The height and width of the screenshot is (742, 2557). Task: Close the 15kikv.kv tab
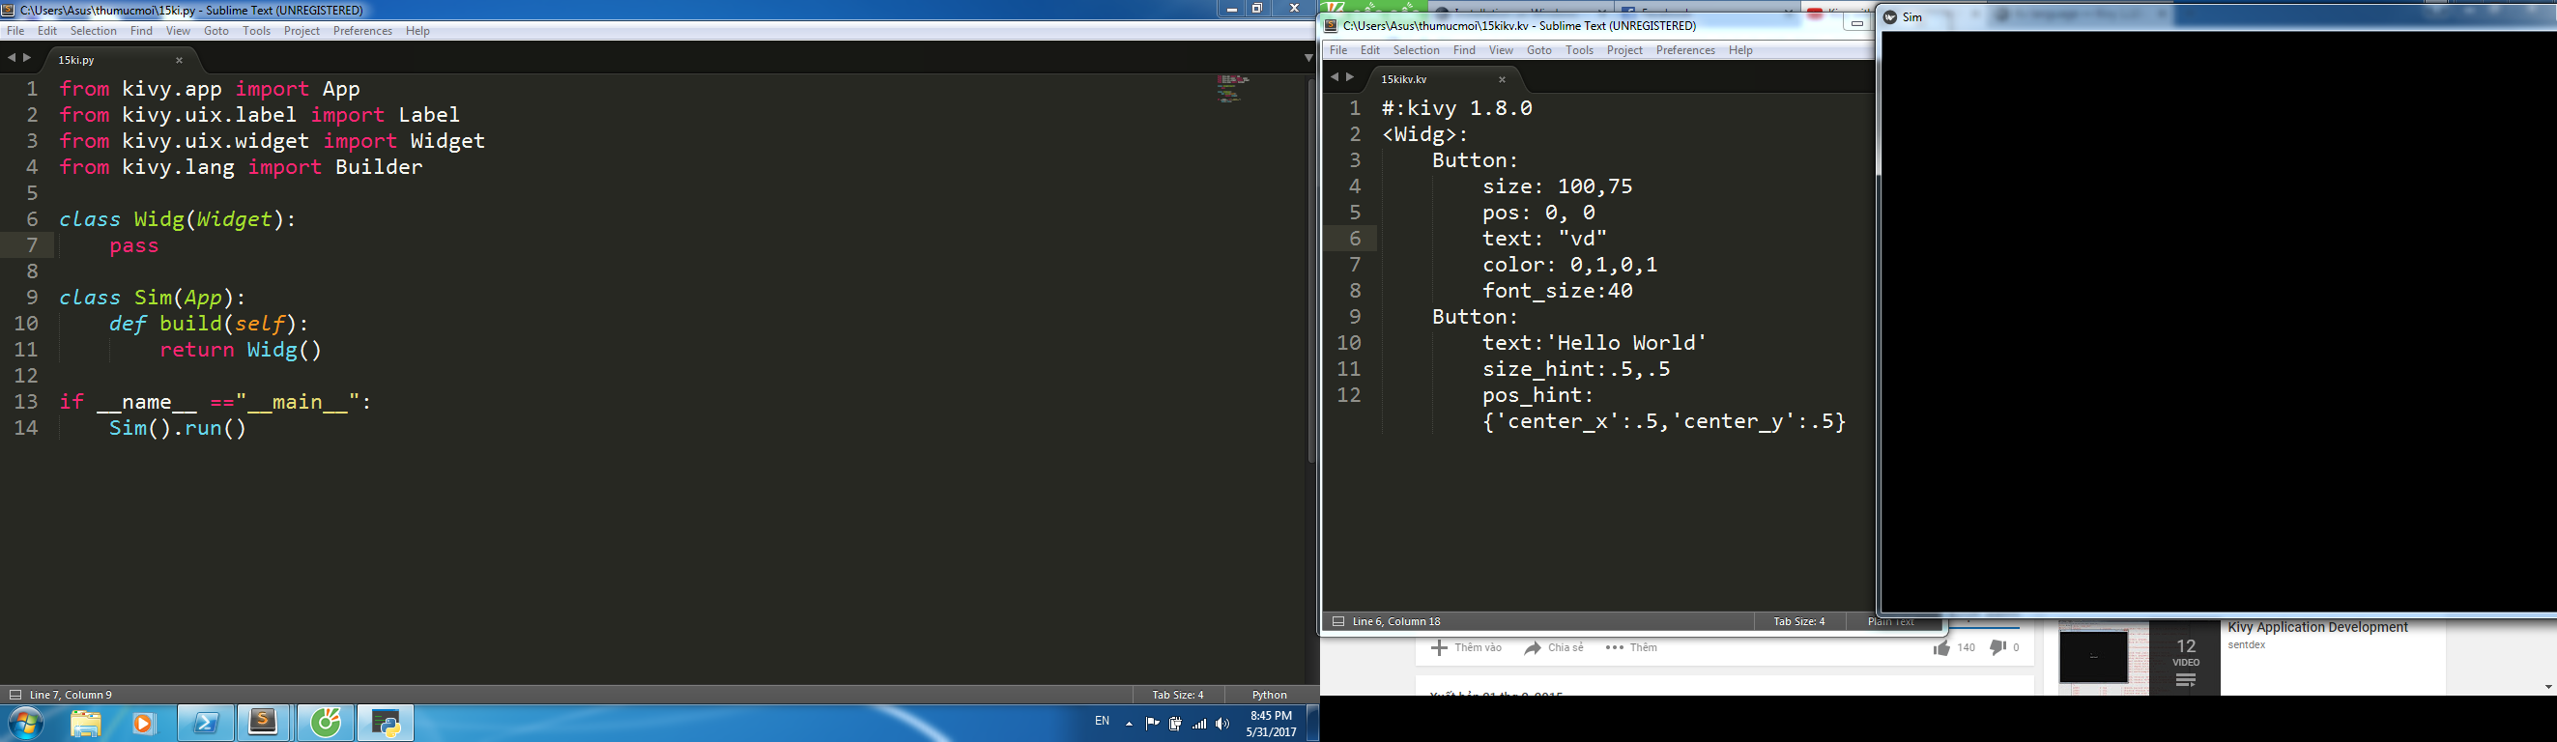click(x=1502, y=79)
